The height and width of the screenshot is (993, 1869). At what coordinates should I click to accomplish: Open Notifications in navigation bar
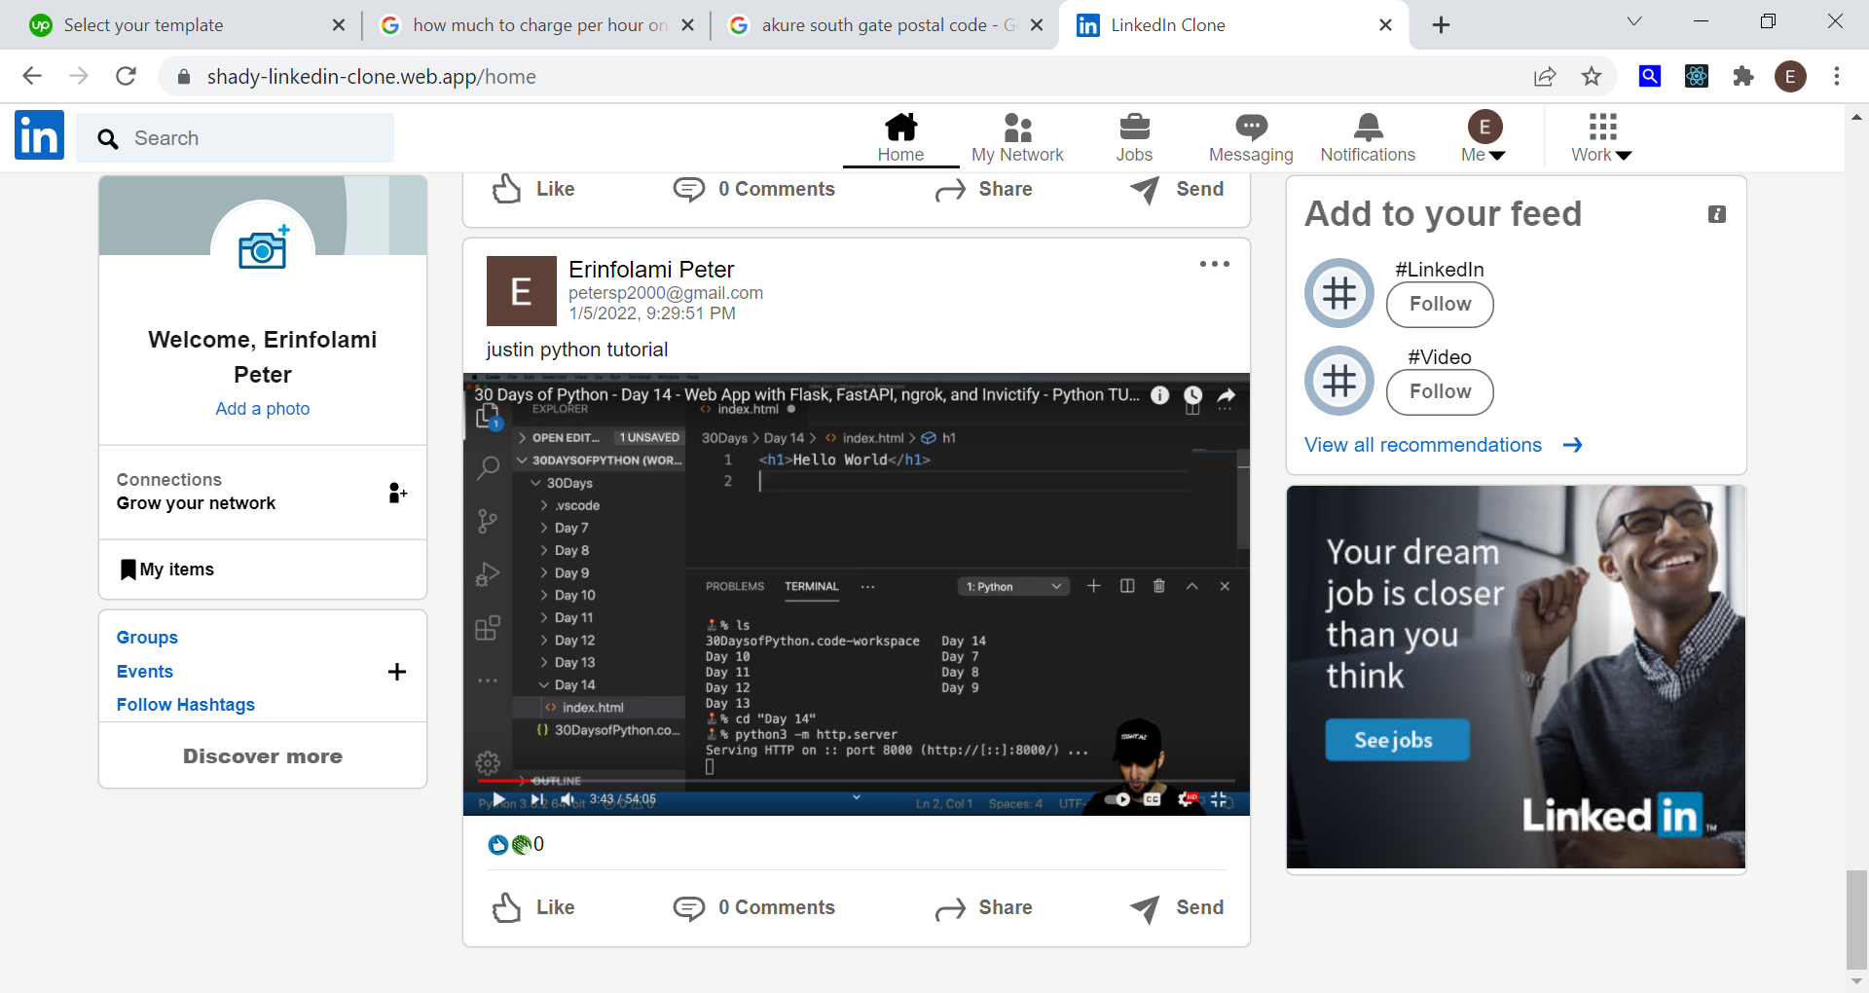tap(1368, 138)
